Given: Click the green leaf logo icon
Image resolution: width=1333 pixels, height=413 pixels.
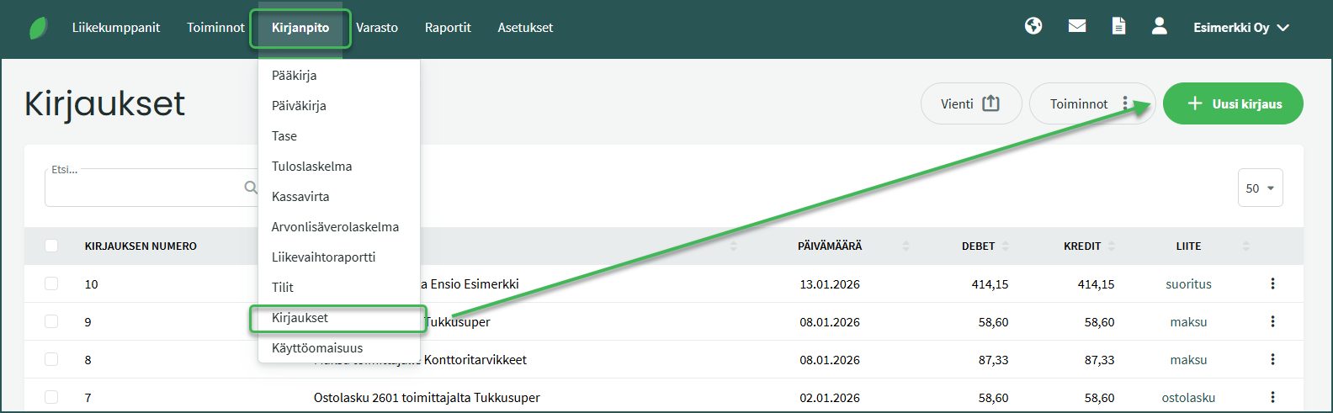Looking at the screenshot, I should pyautogui.click(x=39, y=28).
